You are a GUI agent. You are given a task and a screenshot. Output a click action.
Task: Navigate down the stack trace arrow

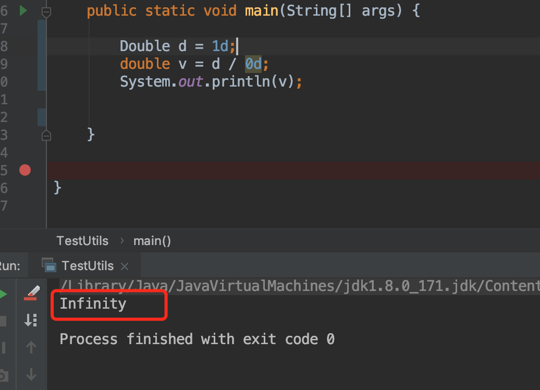coord(31,374)
